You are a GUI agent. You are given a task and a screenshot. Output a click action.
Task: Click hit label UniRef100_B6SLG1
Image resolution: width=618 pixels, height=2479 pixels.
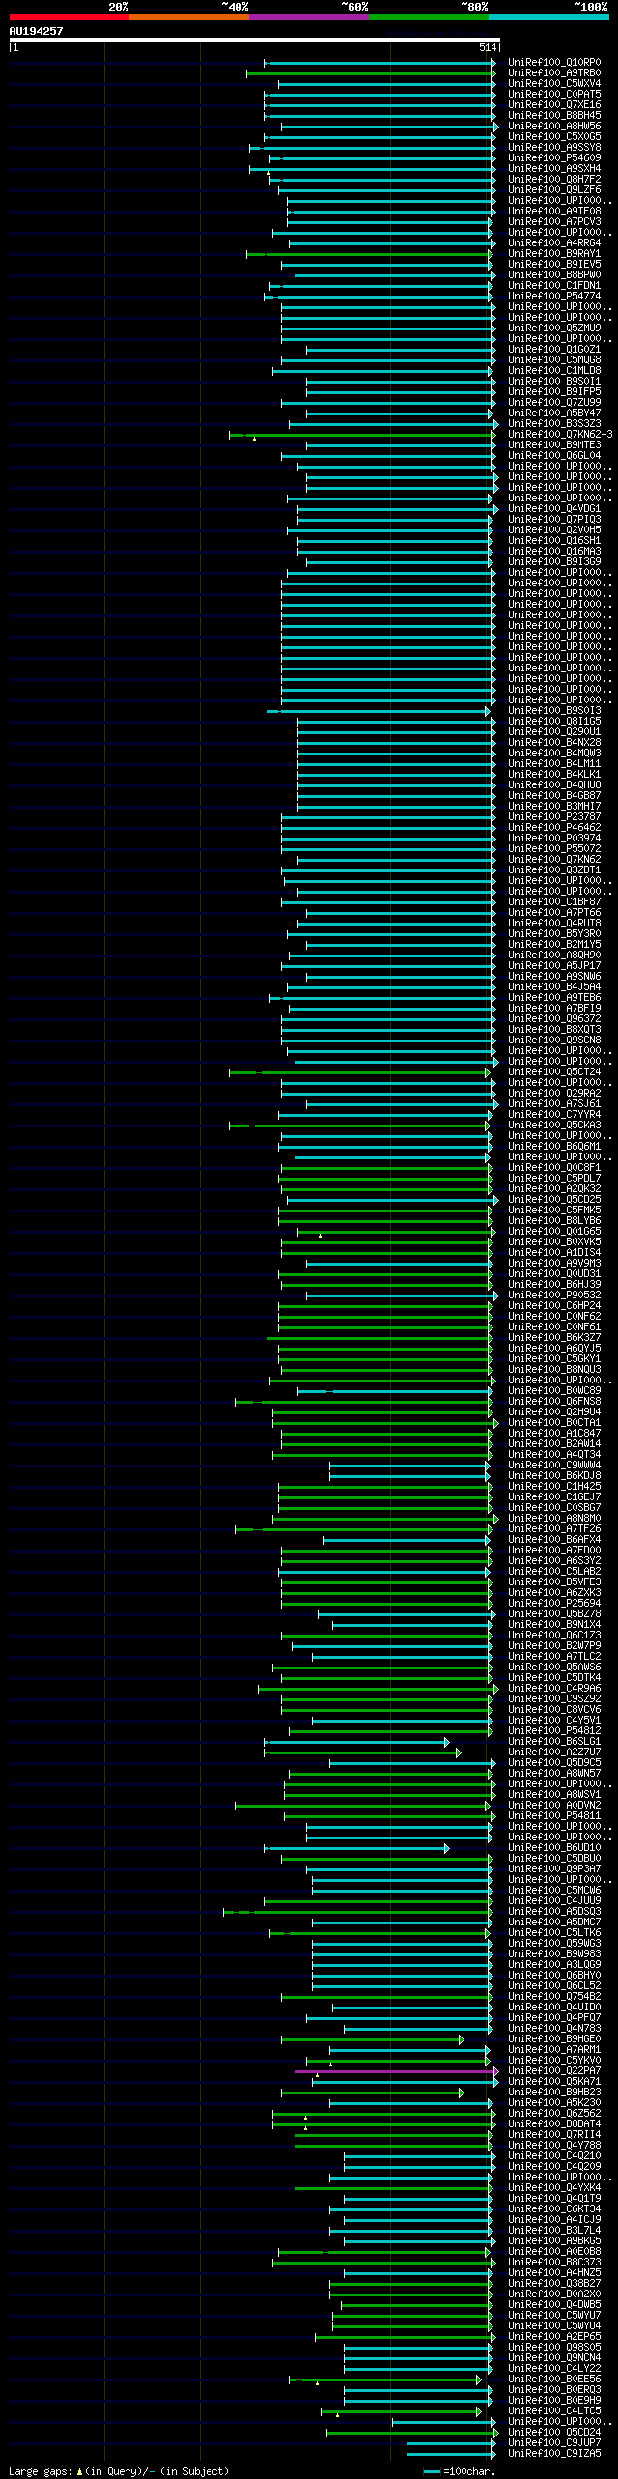click(554, 1742)
